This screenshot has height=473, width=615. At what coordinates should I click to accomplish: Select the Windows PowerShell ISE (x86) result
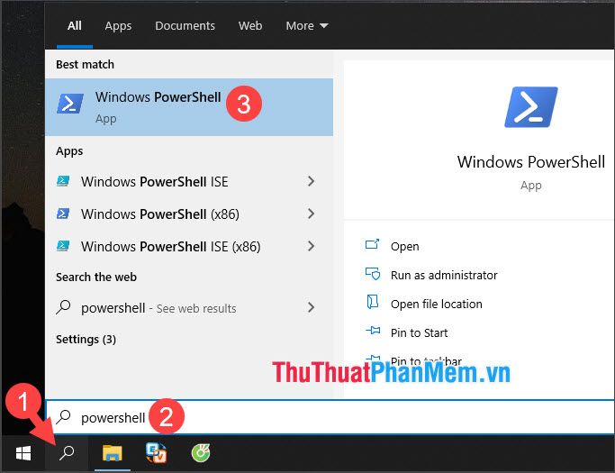click(x=189, y=247)
